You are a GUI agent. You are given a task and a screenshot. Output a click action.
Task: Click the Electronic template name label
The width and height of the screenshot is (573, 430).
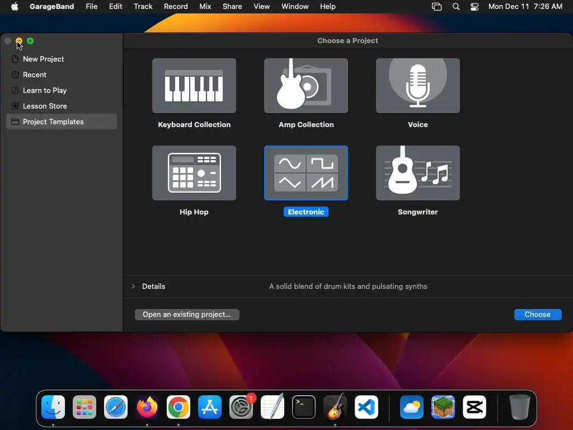(x=306, y=212)
